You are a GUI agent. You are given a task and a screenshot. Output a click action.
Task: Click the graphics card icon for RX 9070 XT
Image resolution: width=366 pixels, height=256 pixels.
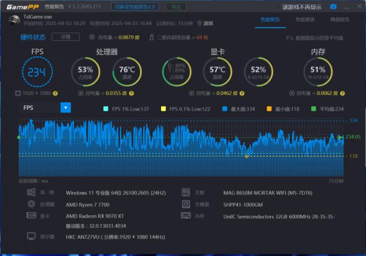pyautogui.click(x=31, y=215)
